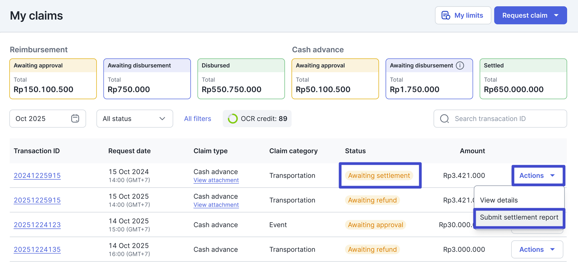Open the All filters link
Image resolution: width=578 pixels, height=262 pixels.
pos(198,119)
